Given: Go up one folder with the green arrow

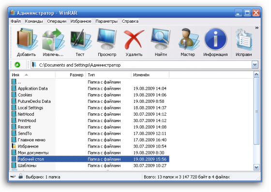Looking at the screenshot, I should click(17, 65).
